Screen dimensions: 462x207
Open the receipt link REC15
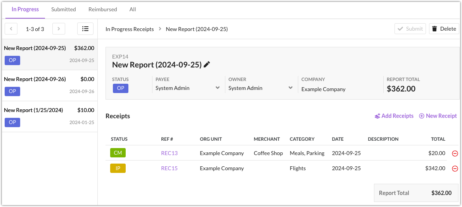pyautogui.click(x=170, y=168)
